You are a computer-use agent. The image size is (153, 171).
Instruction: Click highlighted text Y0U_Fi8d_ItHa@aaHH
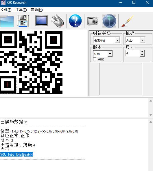point(16,154)
